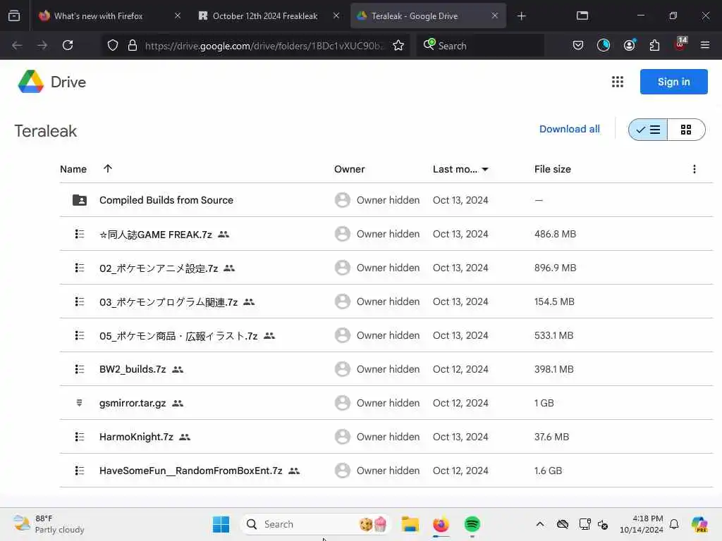Viewport: 722px width, 541px height.
Task: Select the HaveSomeFun__RandomFromBoxEnt.7z file
Action: click(190, 471)
